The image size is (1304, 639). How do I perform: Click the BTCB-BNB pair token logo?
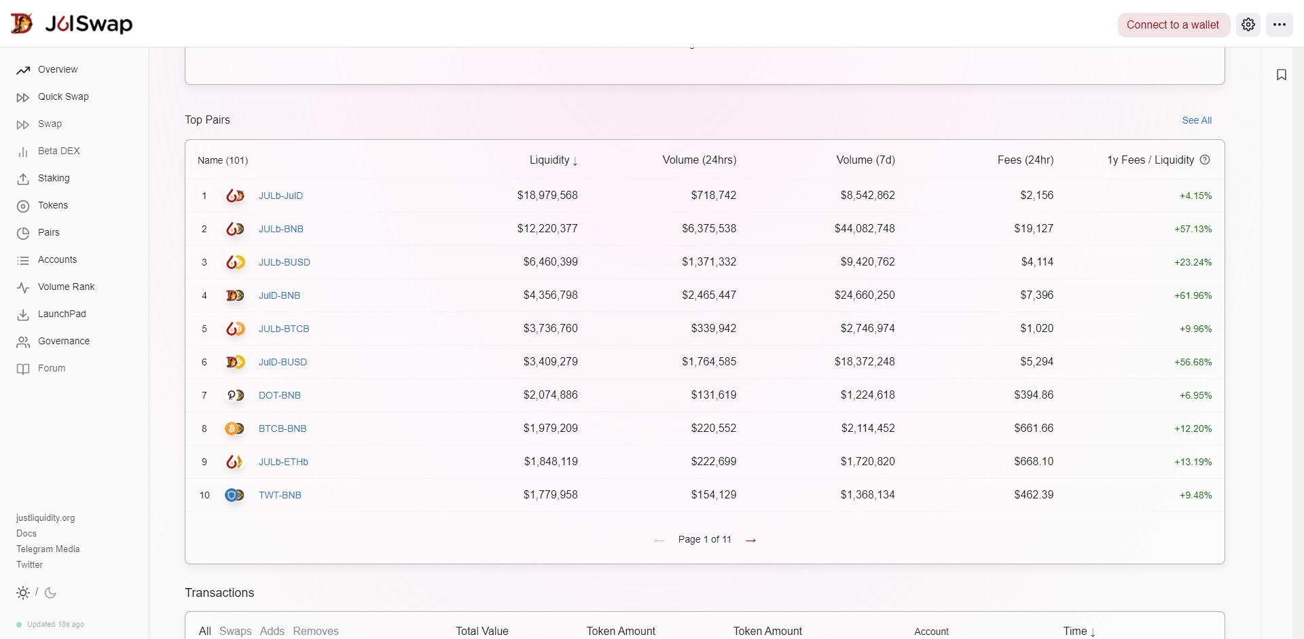tap(235, 428)
